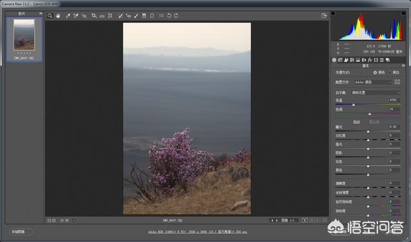Click the Clarity (清晰度) slider handle
Viewport: 411px width, 242px height.
click(368, 188)
